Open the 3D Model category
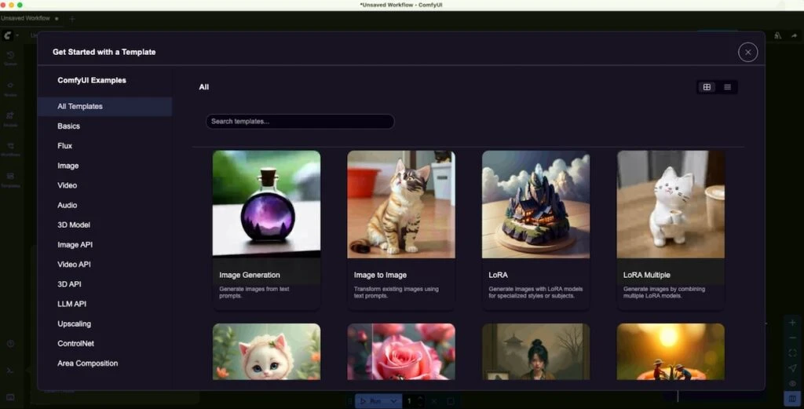Image resolution: width=804 pixels, height=409 pixels. (104, 225)
